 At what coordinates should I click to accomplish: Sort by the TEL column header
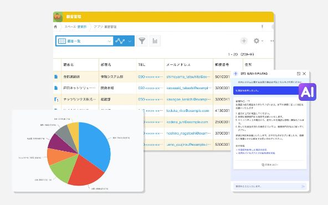(x=142, y=65)
